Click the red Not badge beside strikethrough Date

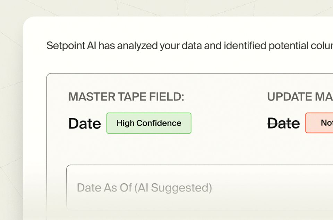319,123
